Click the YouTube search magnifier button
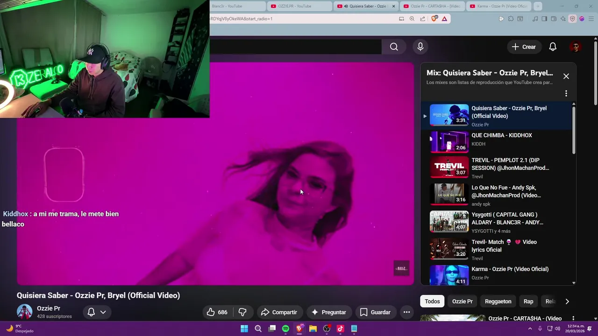598x336 pixels. click(x=394, y=47)
